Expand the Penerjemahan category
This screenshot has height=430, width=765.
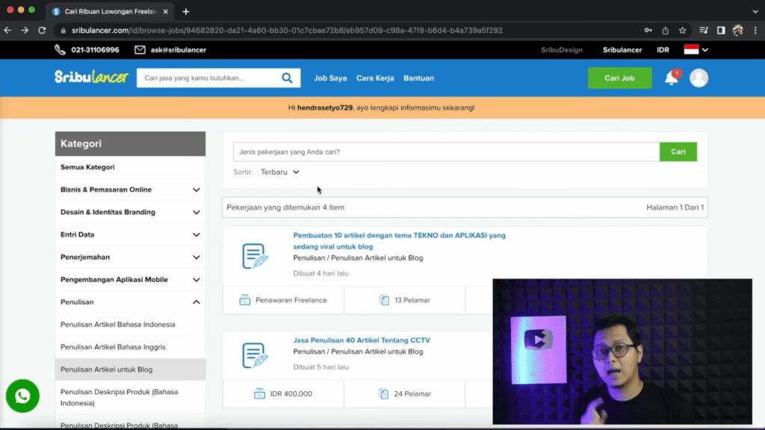coord(196,257)
